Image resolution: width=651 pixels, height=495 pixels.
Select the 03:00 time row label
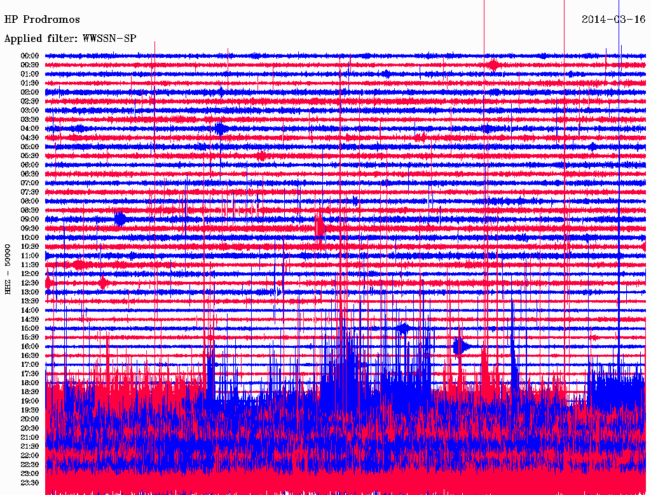point(30,110)
